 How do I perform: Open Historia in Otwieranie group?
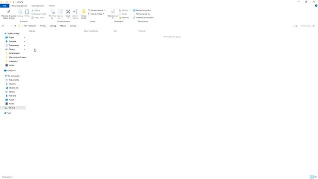(124, 18)
